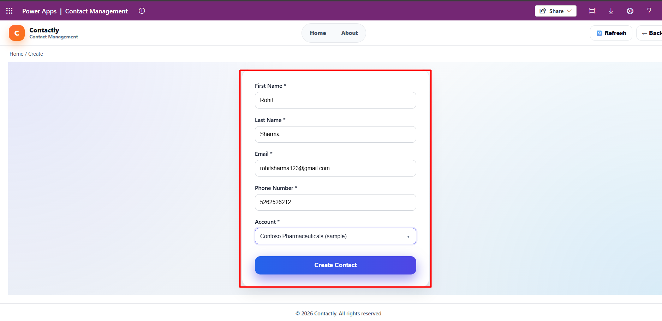Click the Refresh button
662x321 pixels.
[x=611, y=33]
